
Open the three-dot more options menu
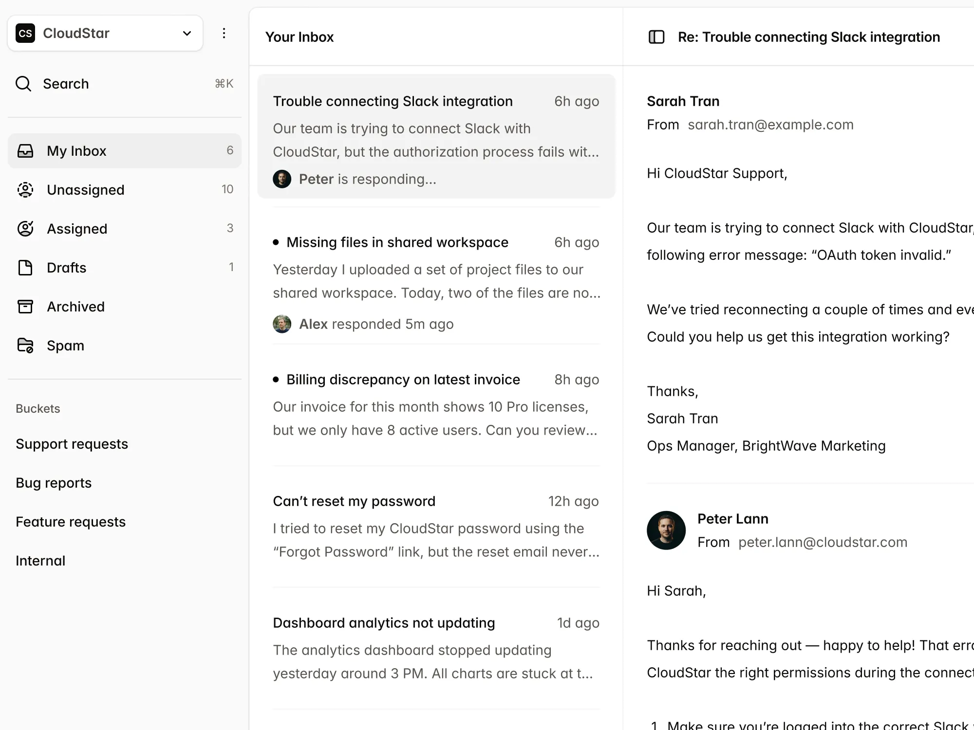(x=224, y=33)
